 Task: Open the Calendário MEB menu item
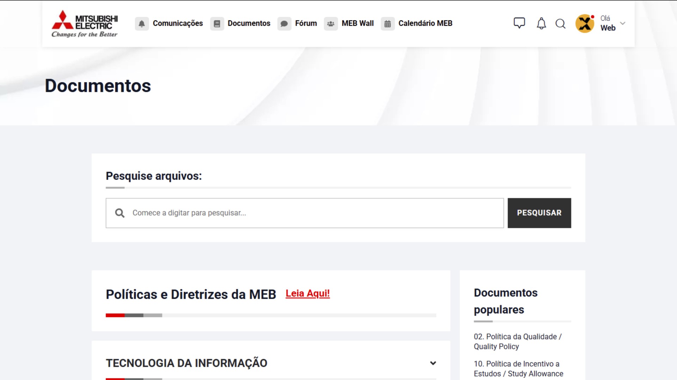point(425,24)
